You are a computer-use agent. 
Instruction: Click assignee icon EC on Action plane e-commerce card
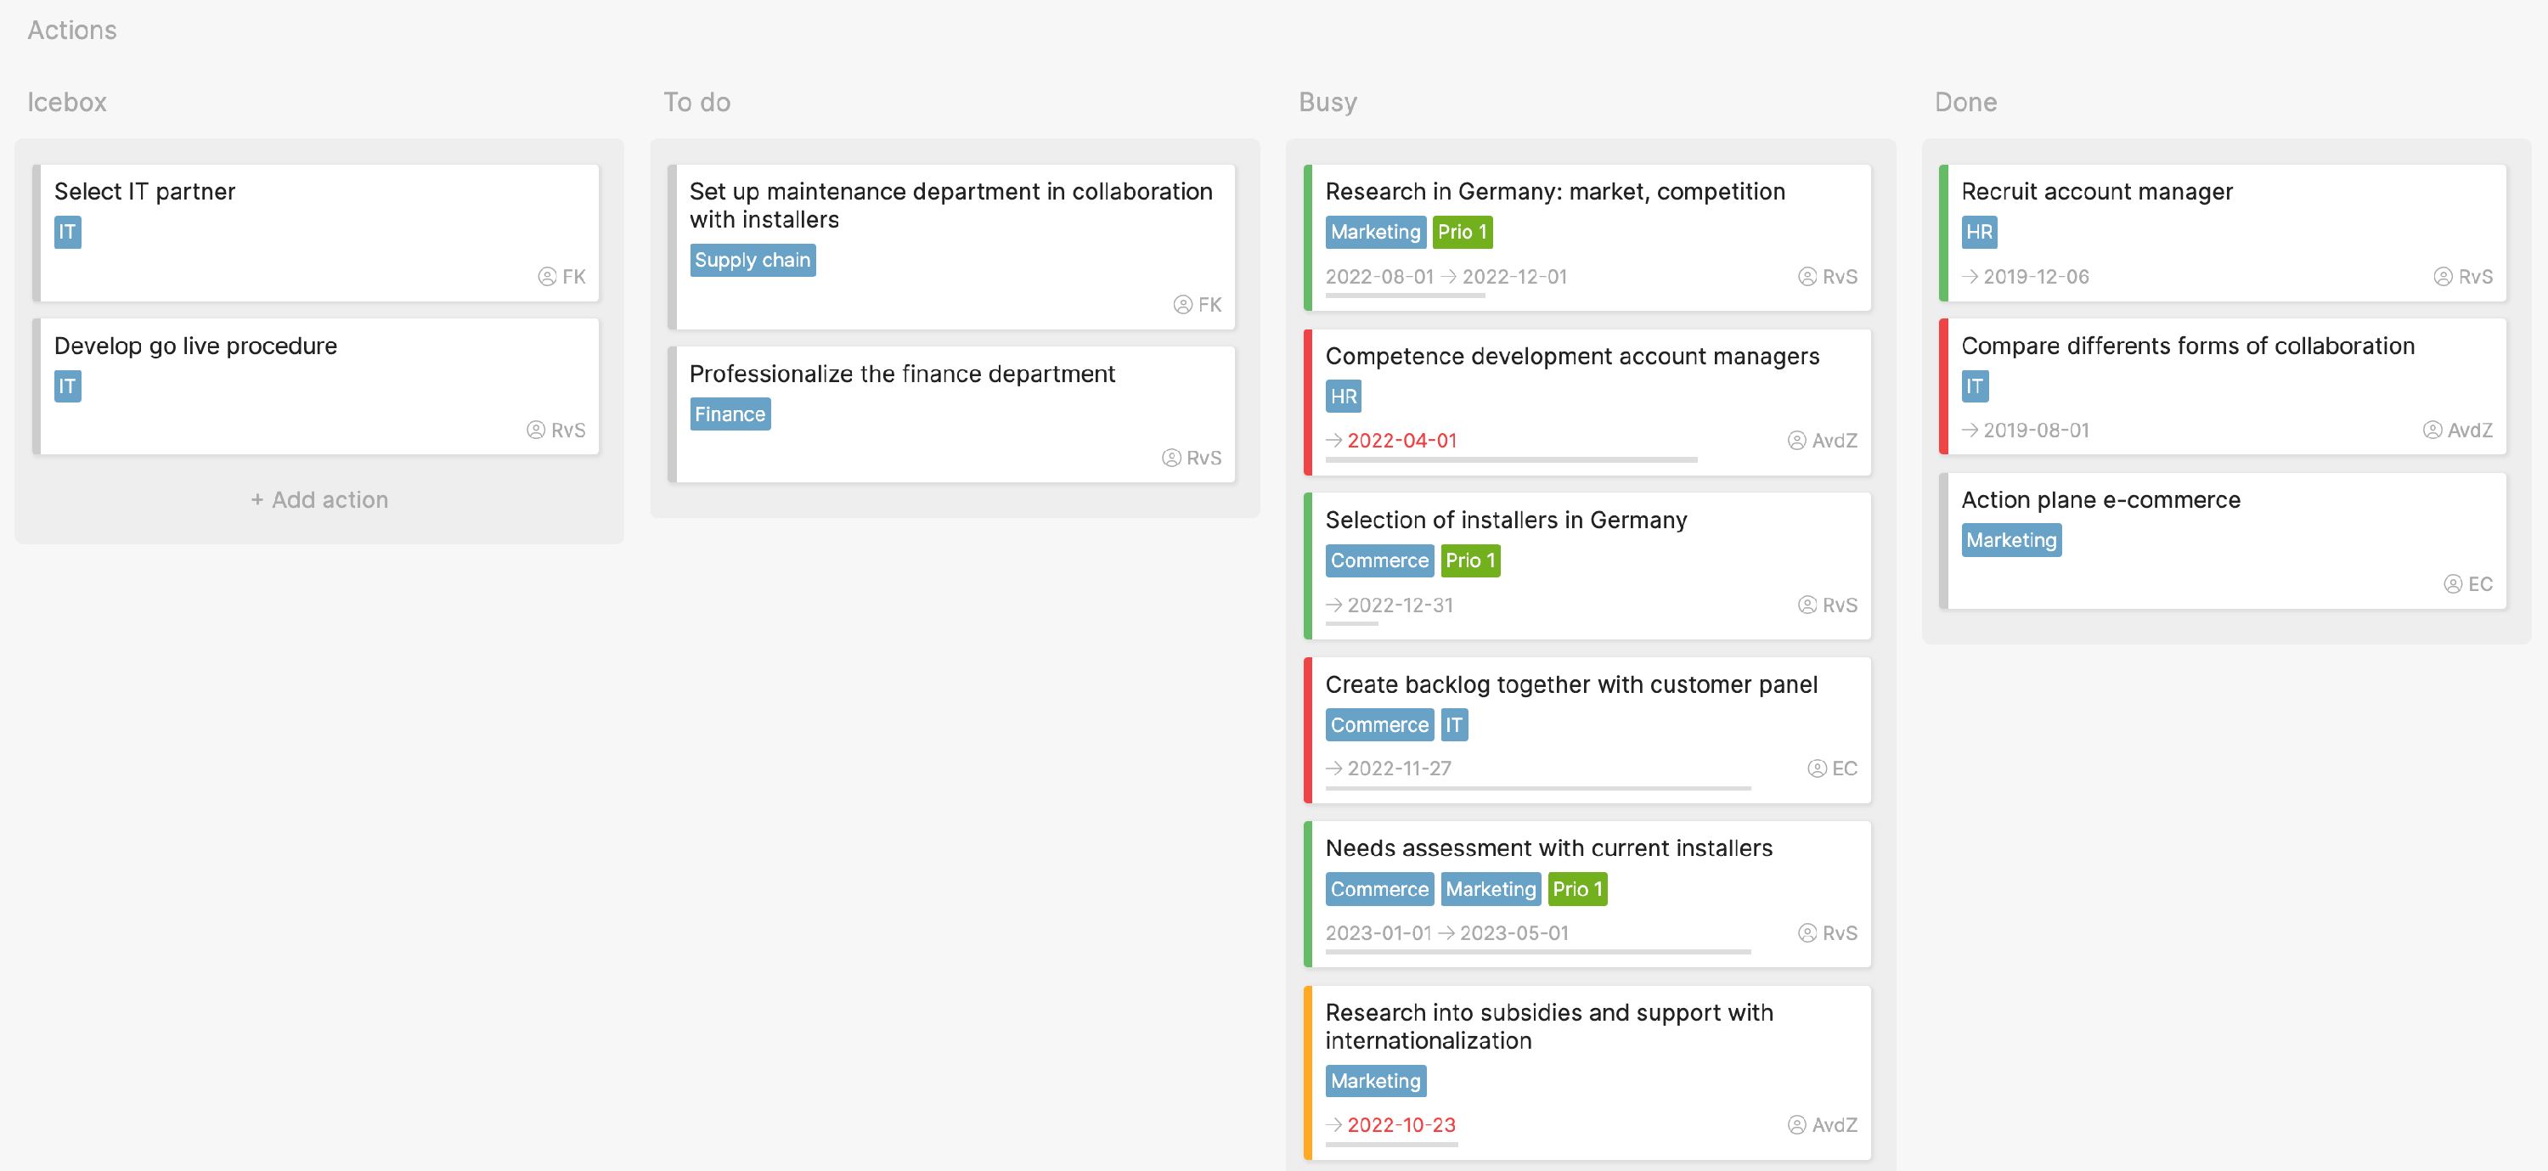point(2453,584)
